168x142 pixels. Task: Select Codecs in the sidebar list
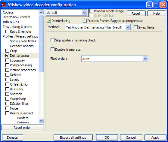coord(8,12)
